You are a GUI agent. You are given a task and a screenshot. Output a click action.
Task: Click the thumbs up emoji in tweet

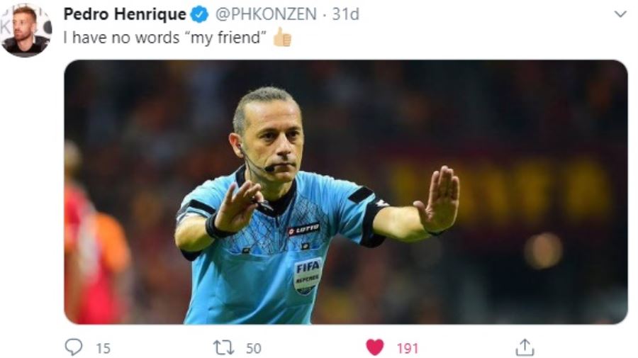tap(282, 37)
